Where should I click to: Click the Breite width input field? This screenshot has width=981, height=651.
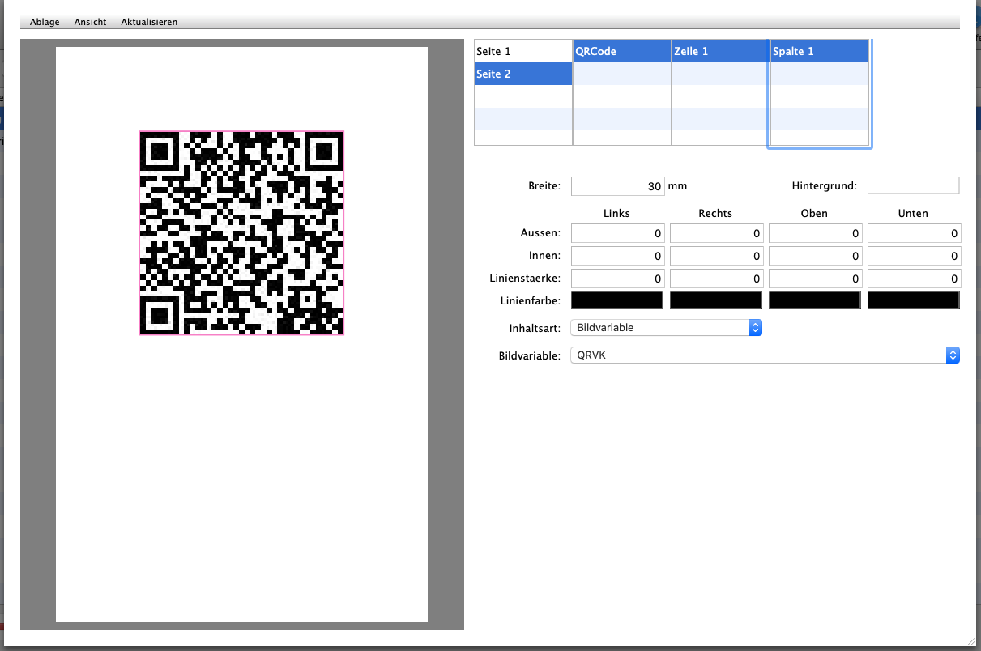(618, 186)
